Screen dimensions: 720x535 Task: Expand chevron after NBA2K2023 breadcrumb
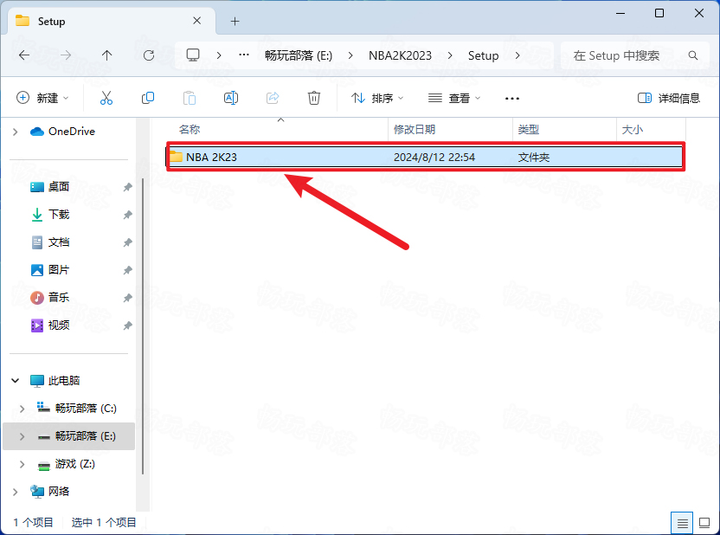click(450, 55)
